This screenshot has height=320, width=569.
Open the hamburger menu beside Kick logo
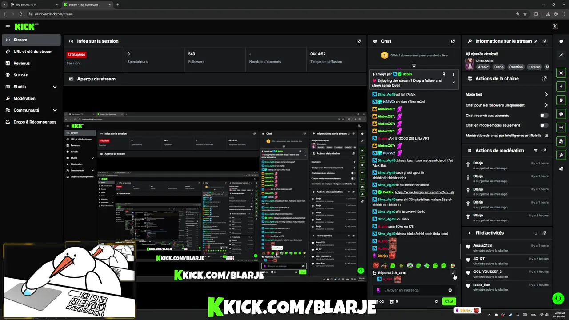(x=8, y=27)
